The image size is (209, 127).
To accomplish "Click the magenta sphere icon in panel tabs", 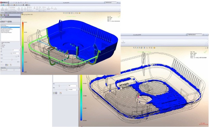I will click(x=6, y=15).
